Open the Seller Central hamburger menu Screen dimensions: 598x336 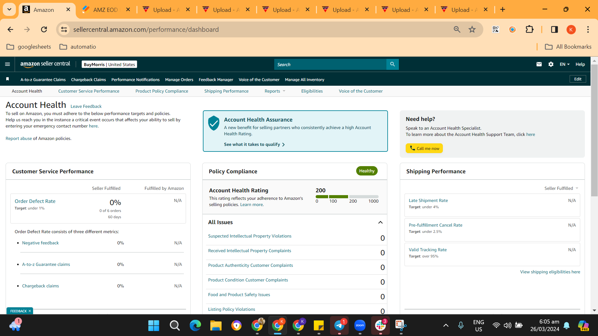click(x=7, y=64)
